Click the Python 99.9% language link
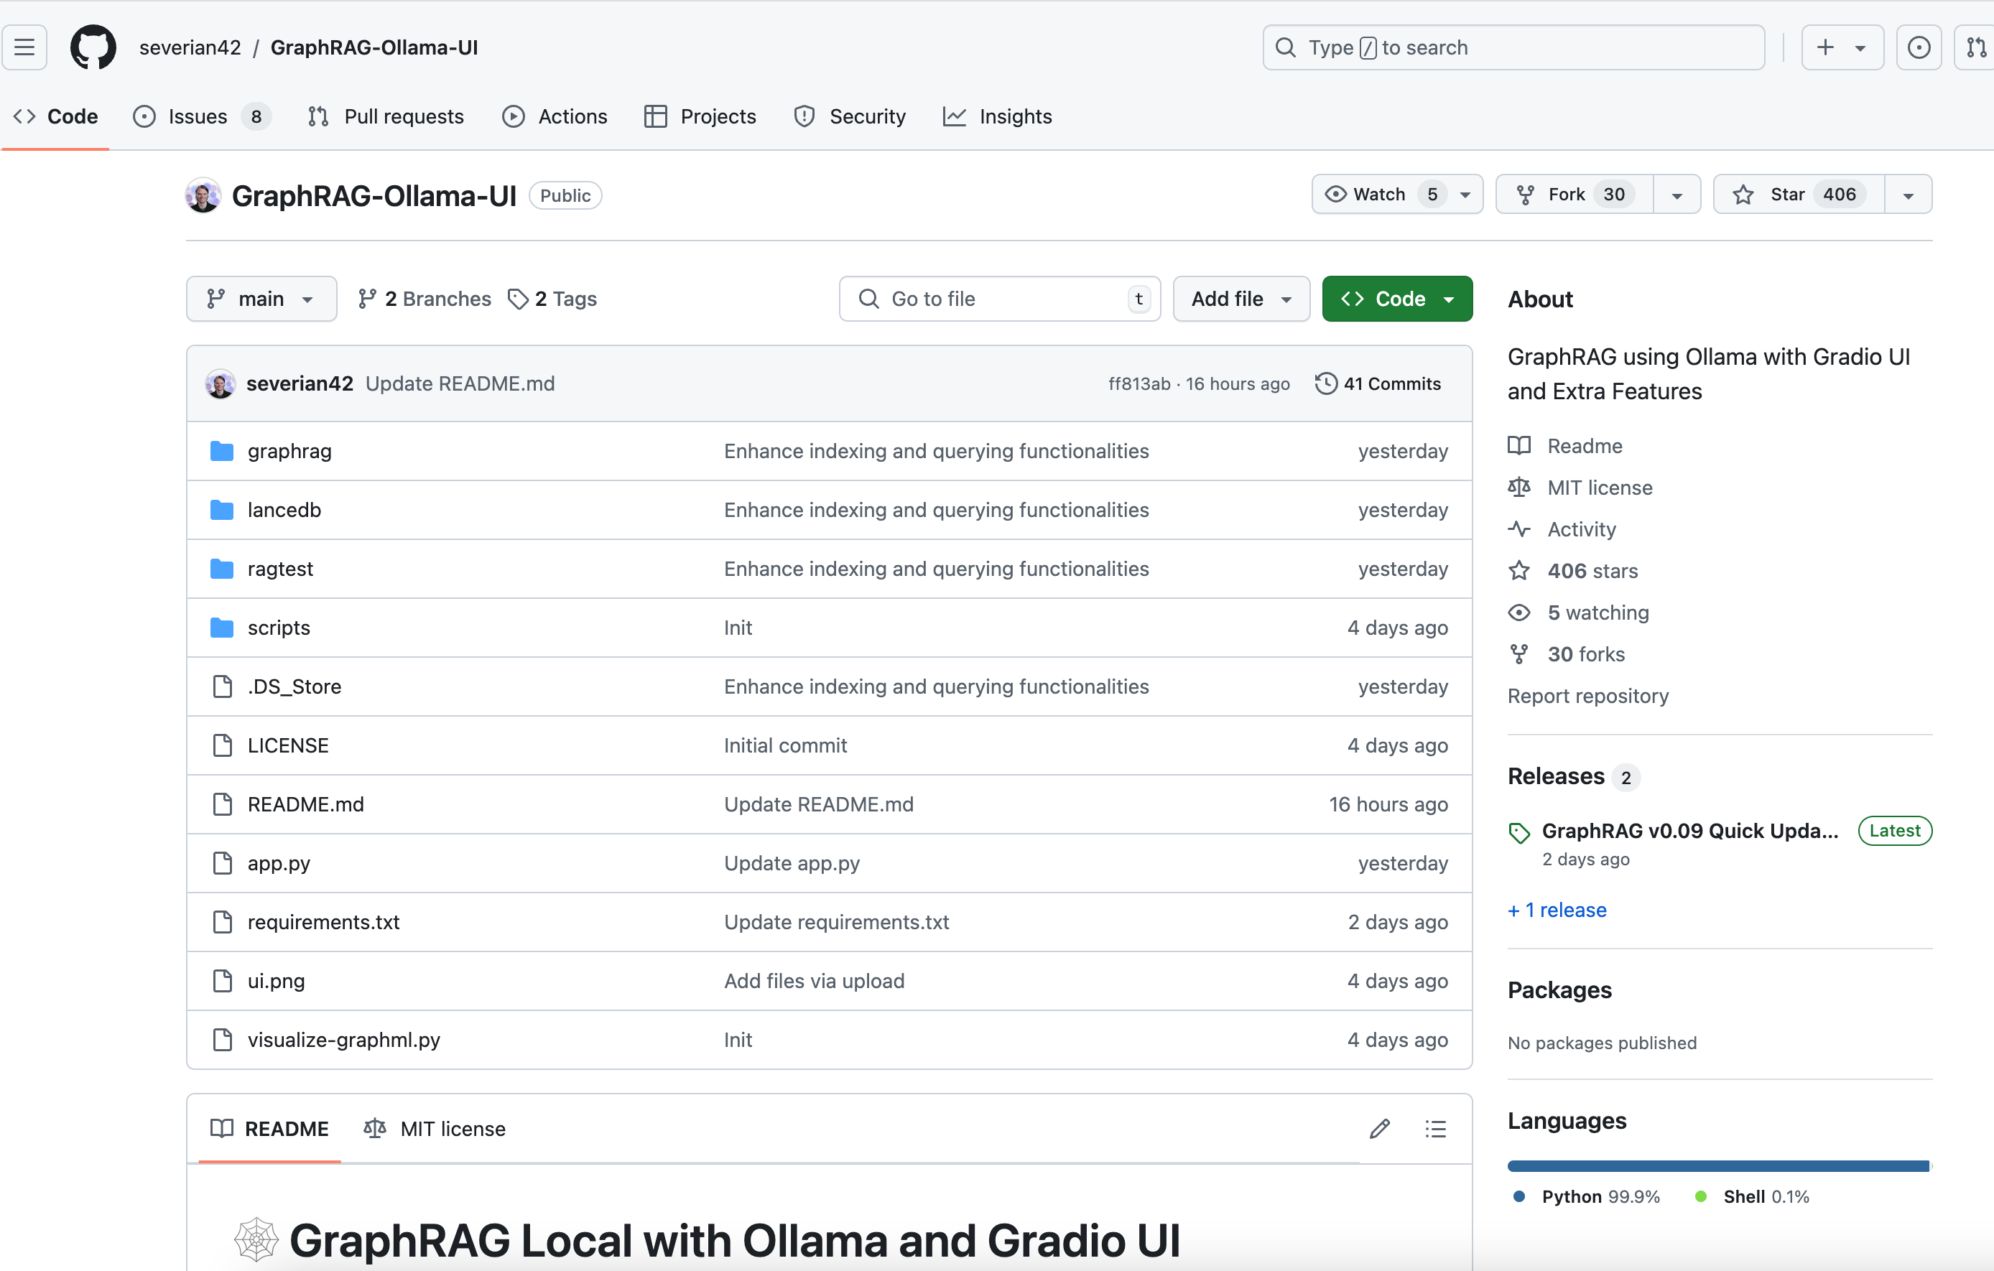 1586,1197
